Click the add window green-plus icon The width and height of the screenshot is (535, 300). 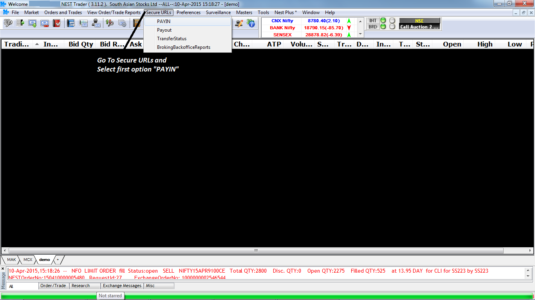pyautogui.click(x=32, y=23)
